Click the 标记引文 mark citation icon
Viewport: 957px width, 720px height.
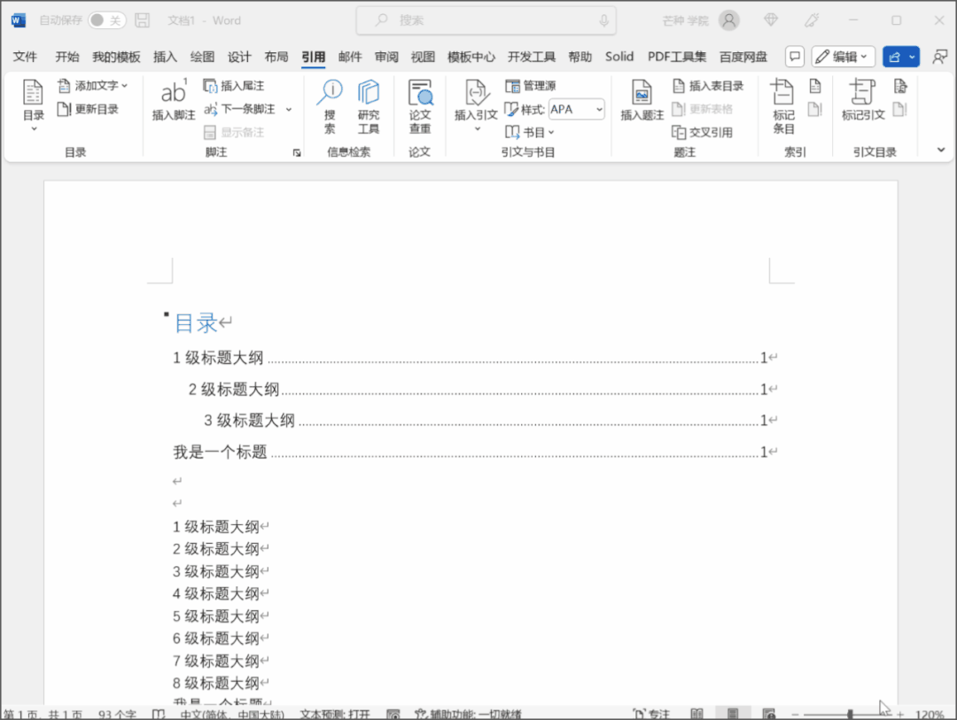[862, 93]
